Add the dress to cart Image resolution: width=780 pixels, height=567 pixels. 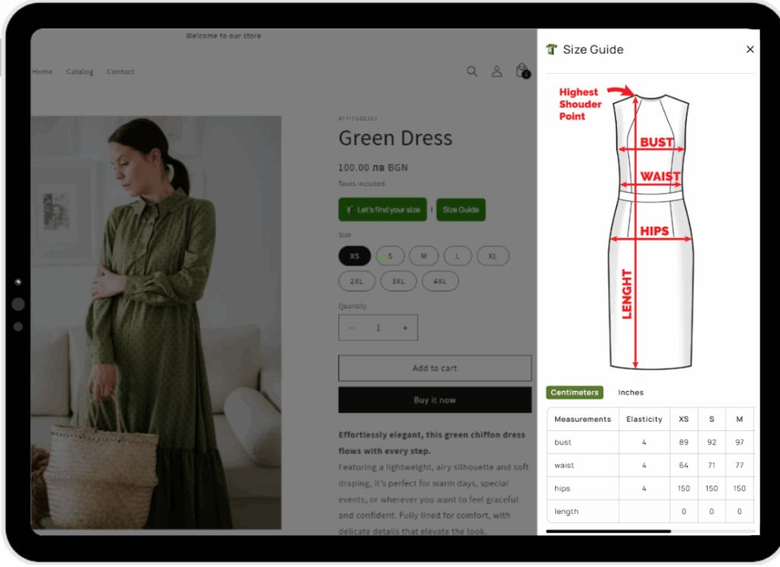[x=435, y=368]
